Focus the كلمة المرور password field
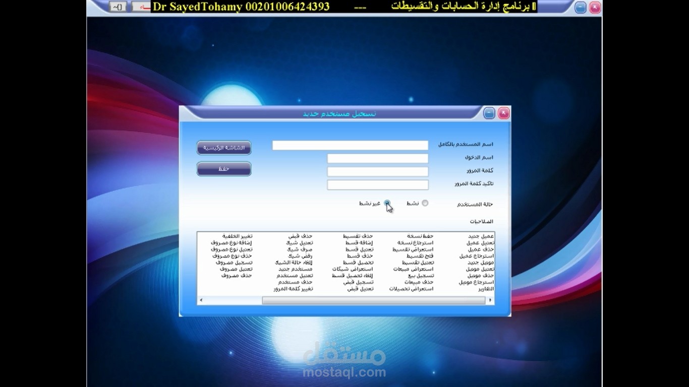Viewport: 689px width, 387px height. click(378, 171)
